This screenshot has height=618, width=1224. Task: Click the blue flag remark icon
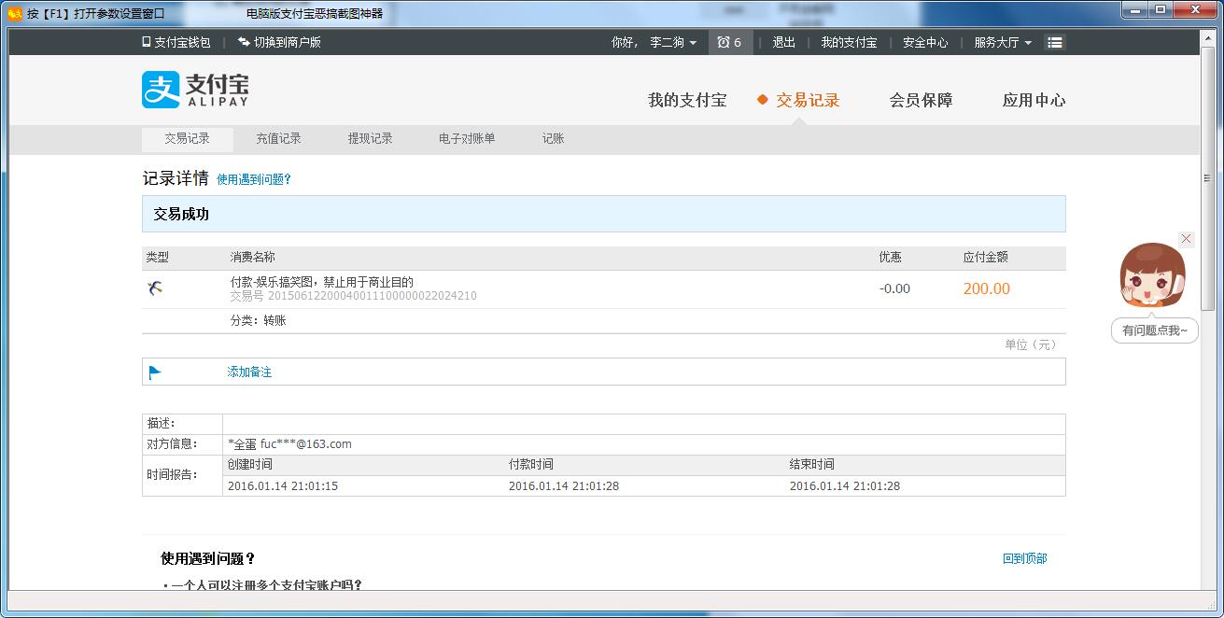(x=155, y=372)
